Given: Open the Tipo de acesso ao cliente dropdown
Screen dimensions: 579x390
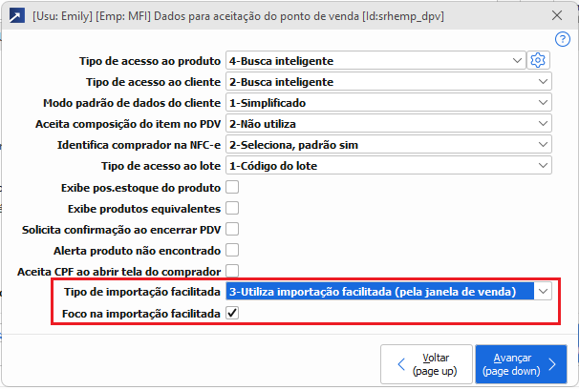Looking at the screenshot, I should point(542,82).
